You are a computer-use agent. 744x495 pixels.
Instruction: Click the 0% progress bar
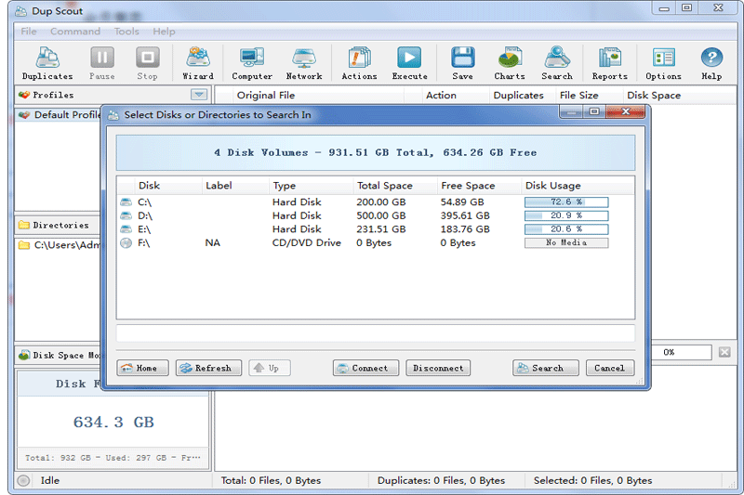point(682,352)
